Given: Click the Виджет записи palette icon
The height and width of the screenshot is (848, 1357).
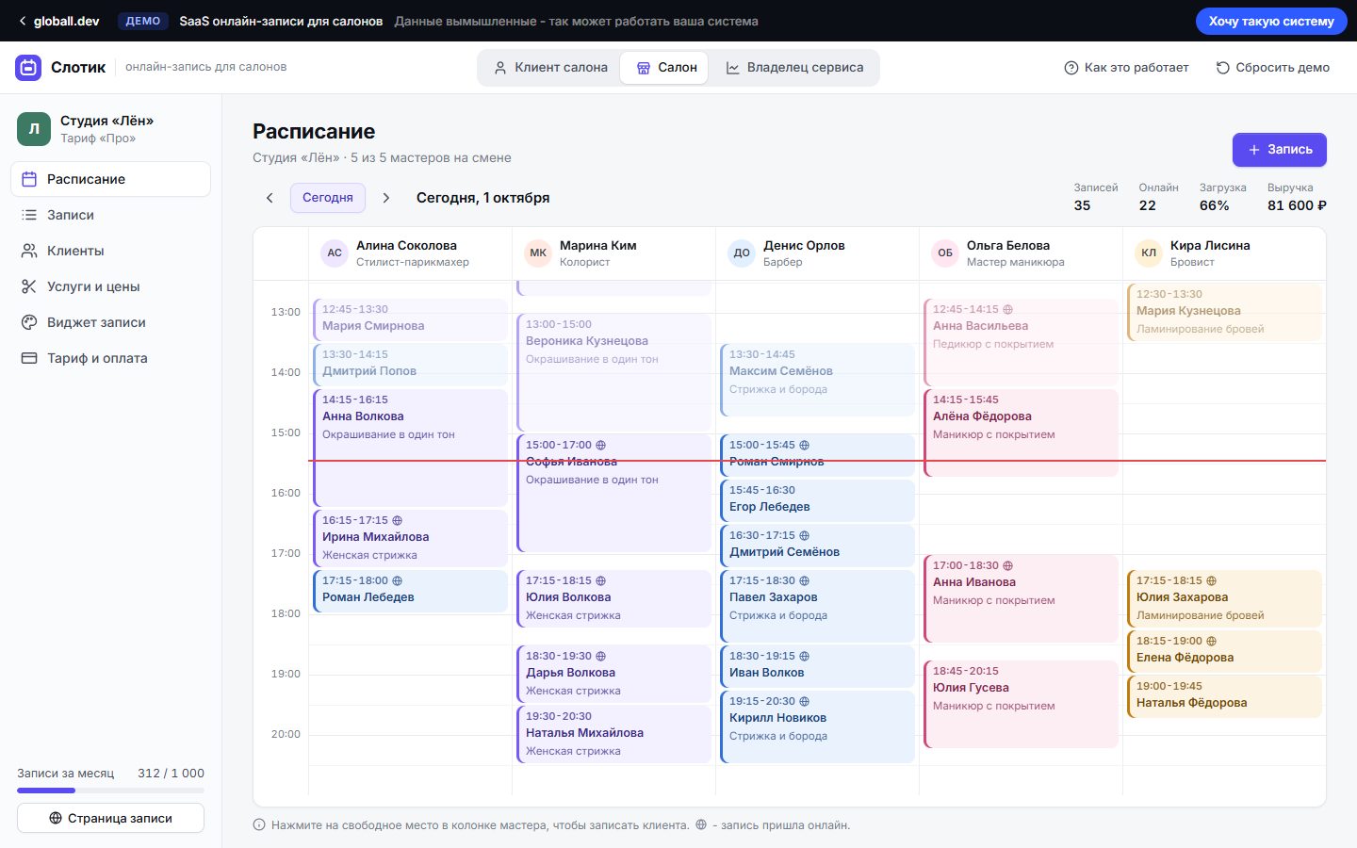Looking at the screenshot, I should click(x=29, y=322).
